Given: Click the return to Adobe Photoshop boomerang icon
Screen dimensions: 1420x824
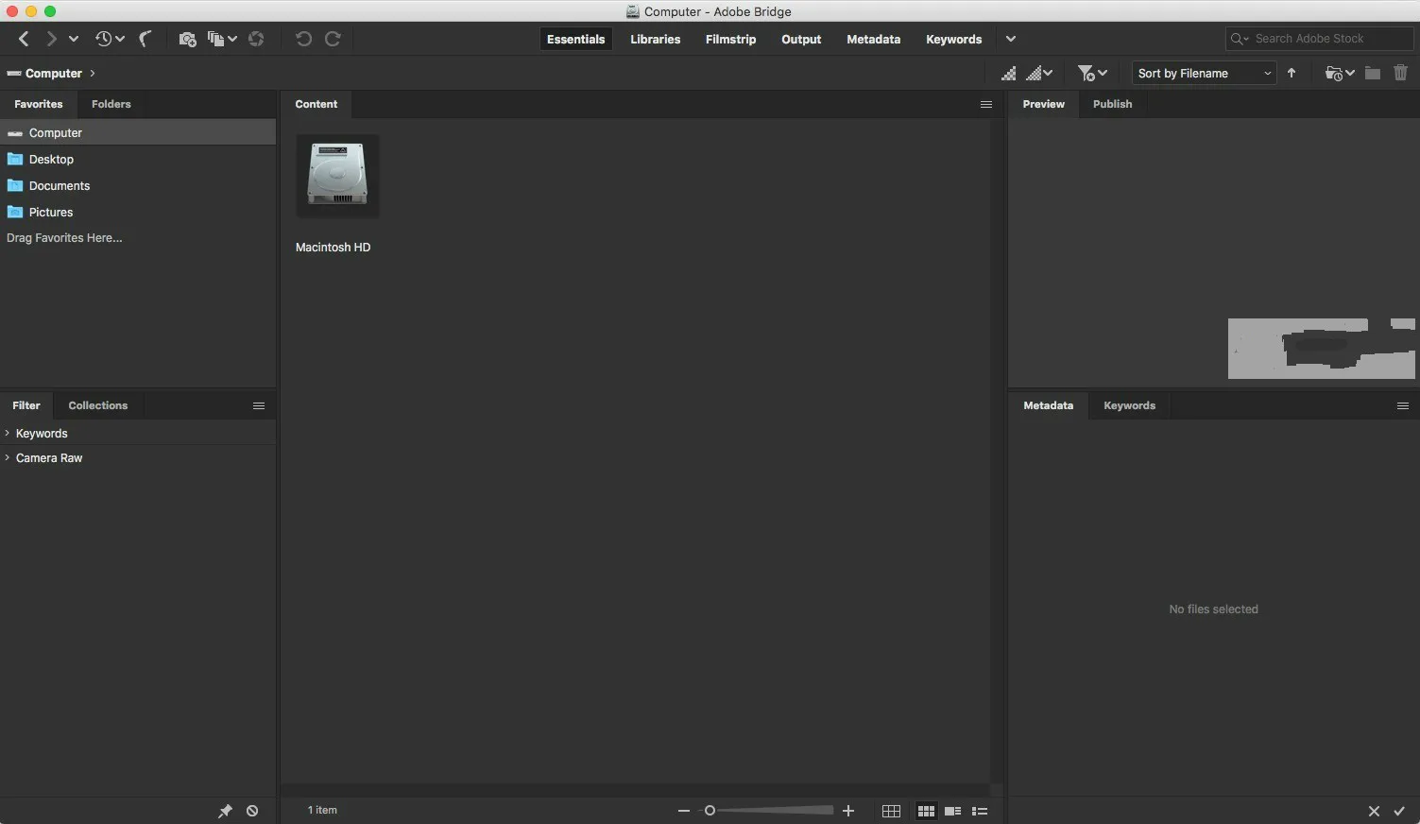Looking at the screenshot, I should [x=145, y=39].
